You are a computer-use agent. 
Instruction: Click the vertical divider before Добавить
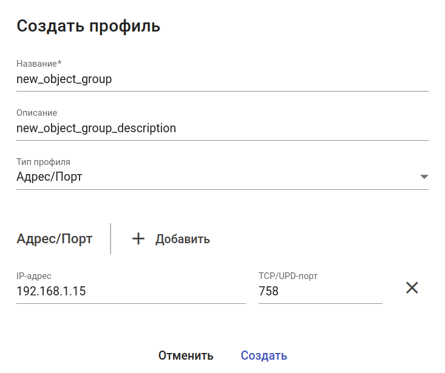(110, 238)
